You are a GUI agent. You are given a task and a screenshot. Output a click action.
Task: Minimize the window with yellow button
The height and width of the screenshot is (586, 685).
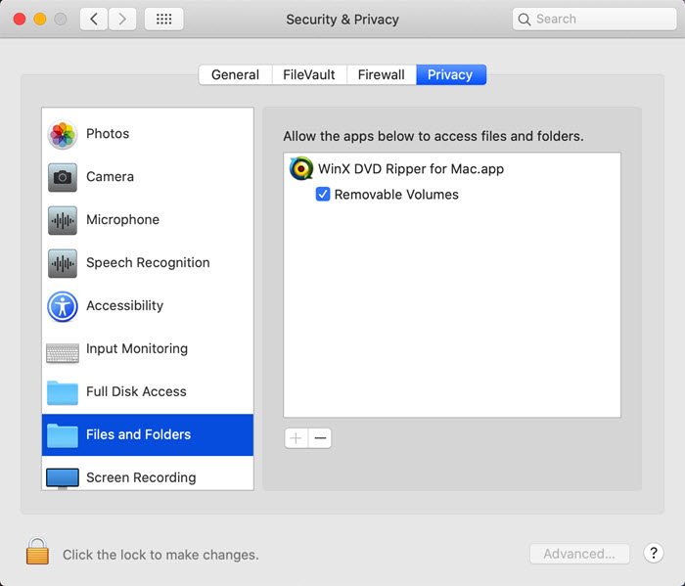[x=40, y=19]
